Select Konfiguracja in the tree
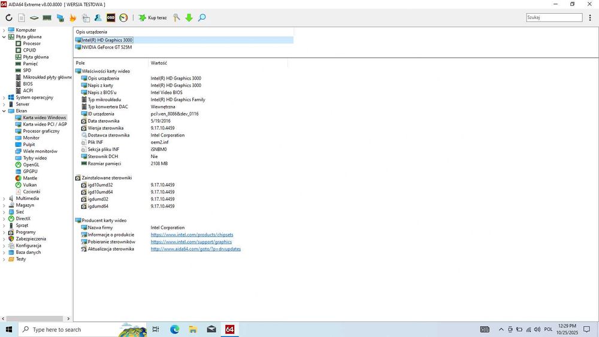Viewport: 599px width, 337px height. pyautogui.click(x=28, y=246)
